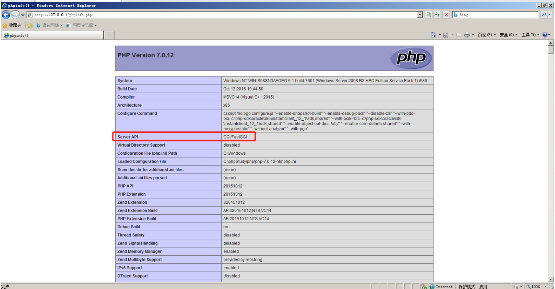Screen dimensions: 555x289
Task: Open the Home page icon
Action: click(433, 35)
